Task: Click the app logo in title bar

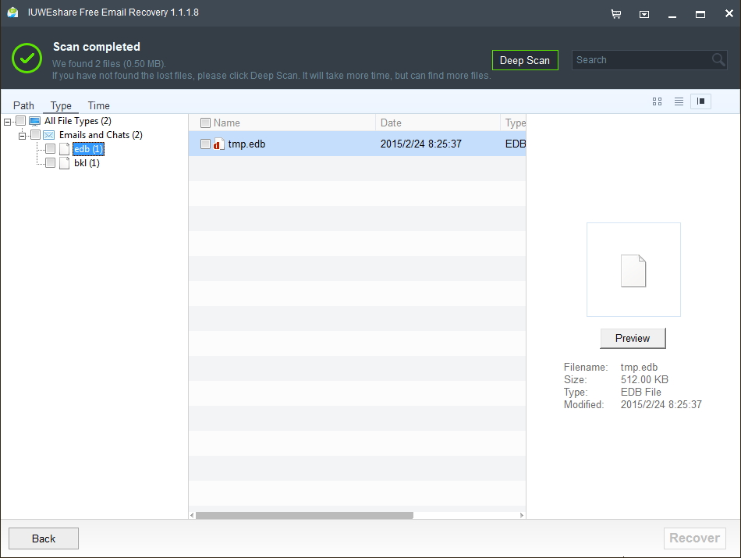Action: point(12,12)
